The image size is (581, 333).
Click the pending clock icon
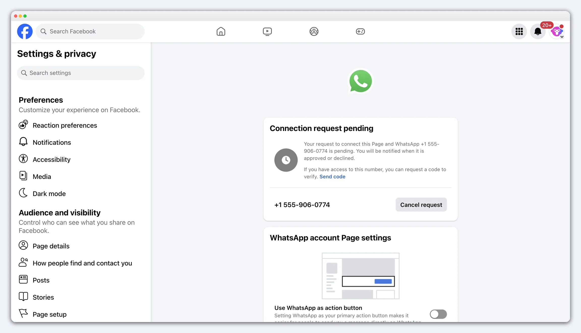pos(286,160)
